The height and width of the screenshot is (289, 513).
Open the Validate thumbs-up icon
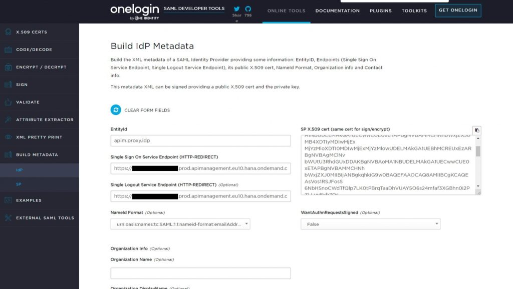(8, 102)
